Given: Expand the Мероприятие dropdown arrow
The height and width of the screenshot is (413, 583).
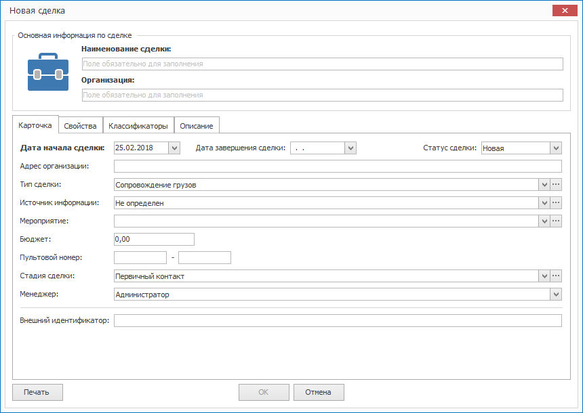Looking at the screenshot, I should [544, 221].
